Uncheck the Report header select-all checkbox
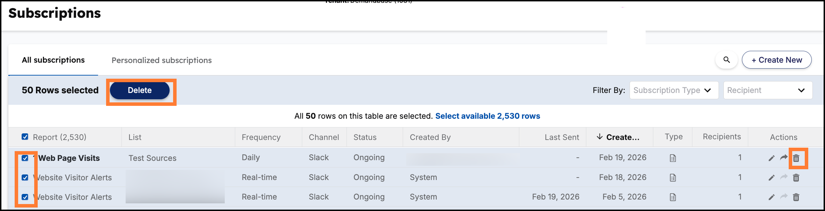Viewport: 825px width, 211px height. (25, 136)
